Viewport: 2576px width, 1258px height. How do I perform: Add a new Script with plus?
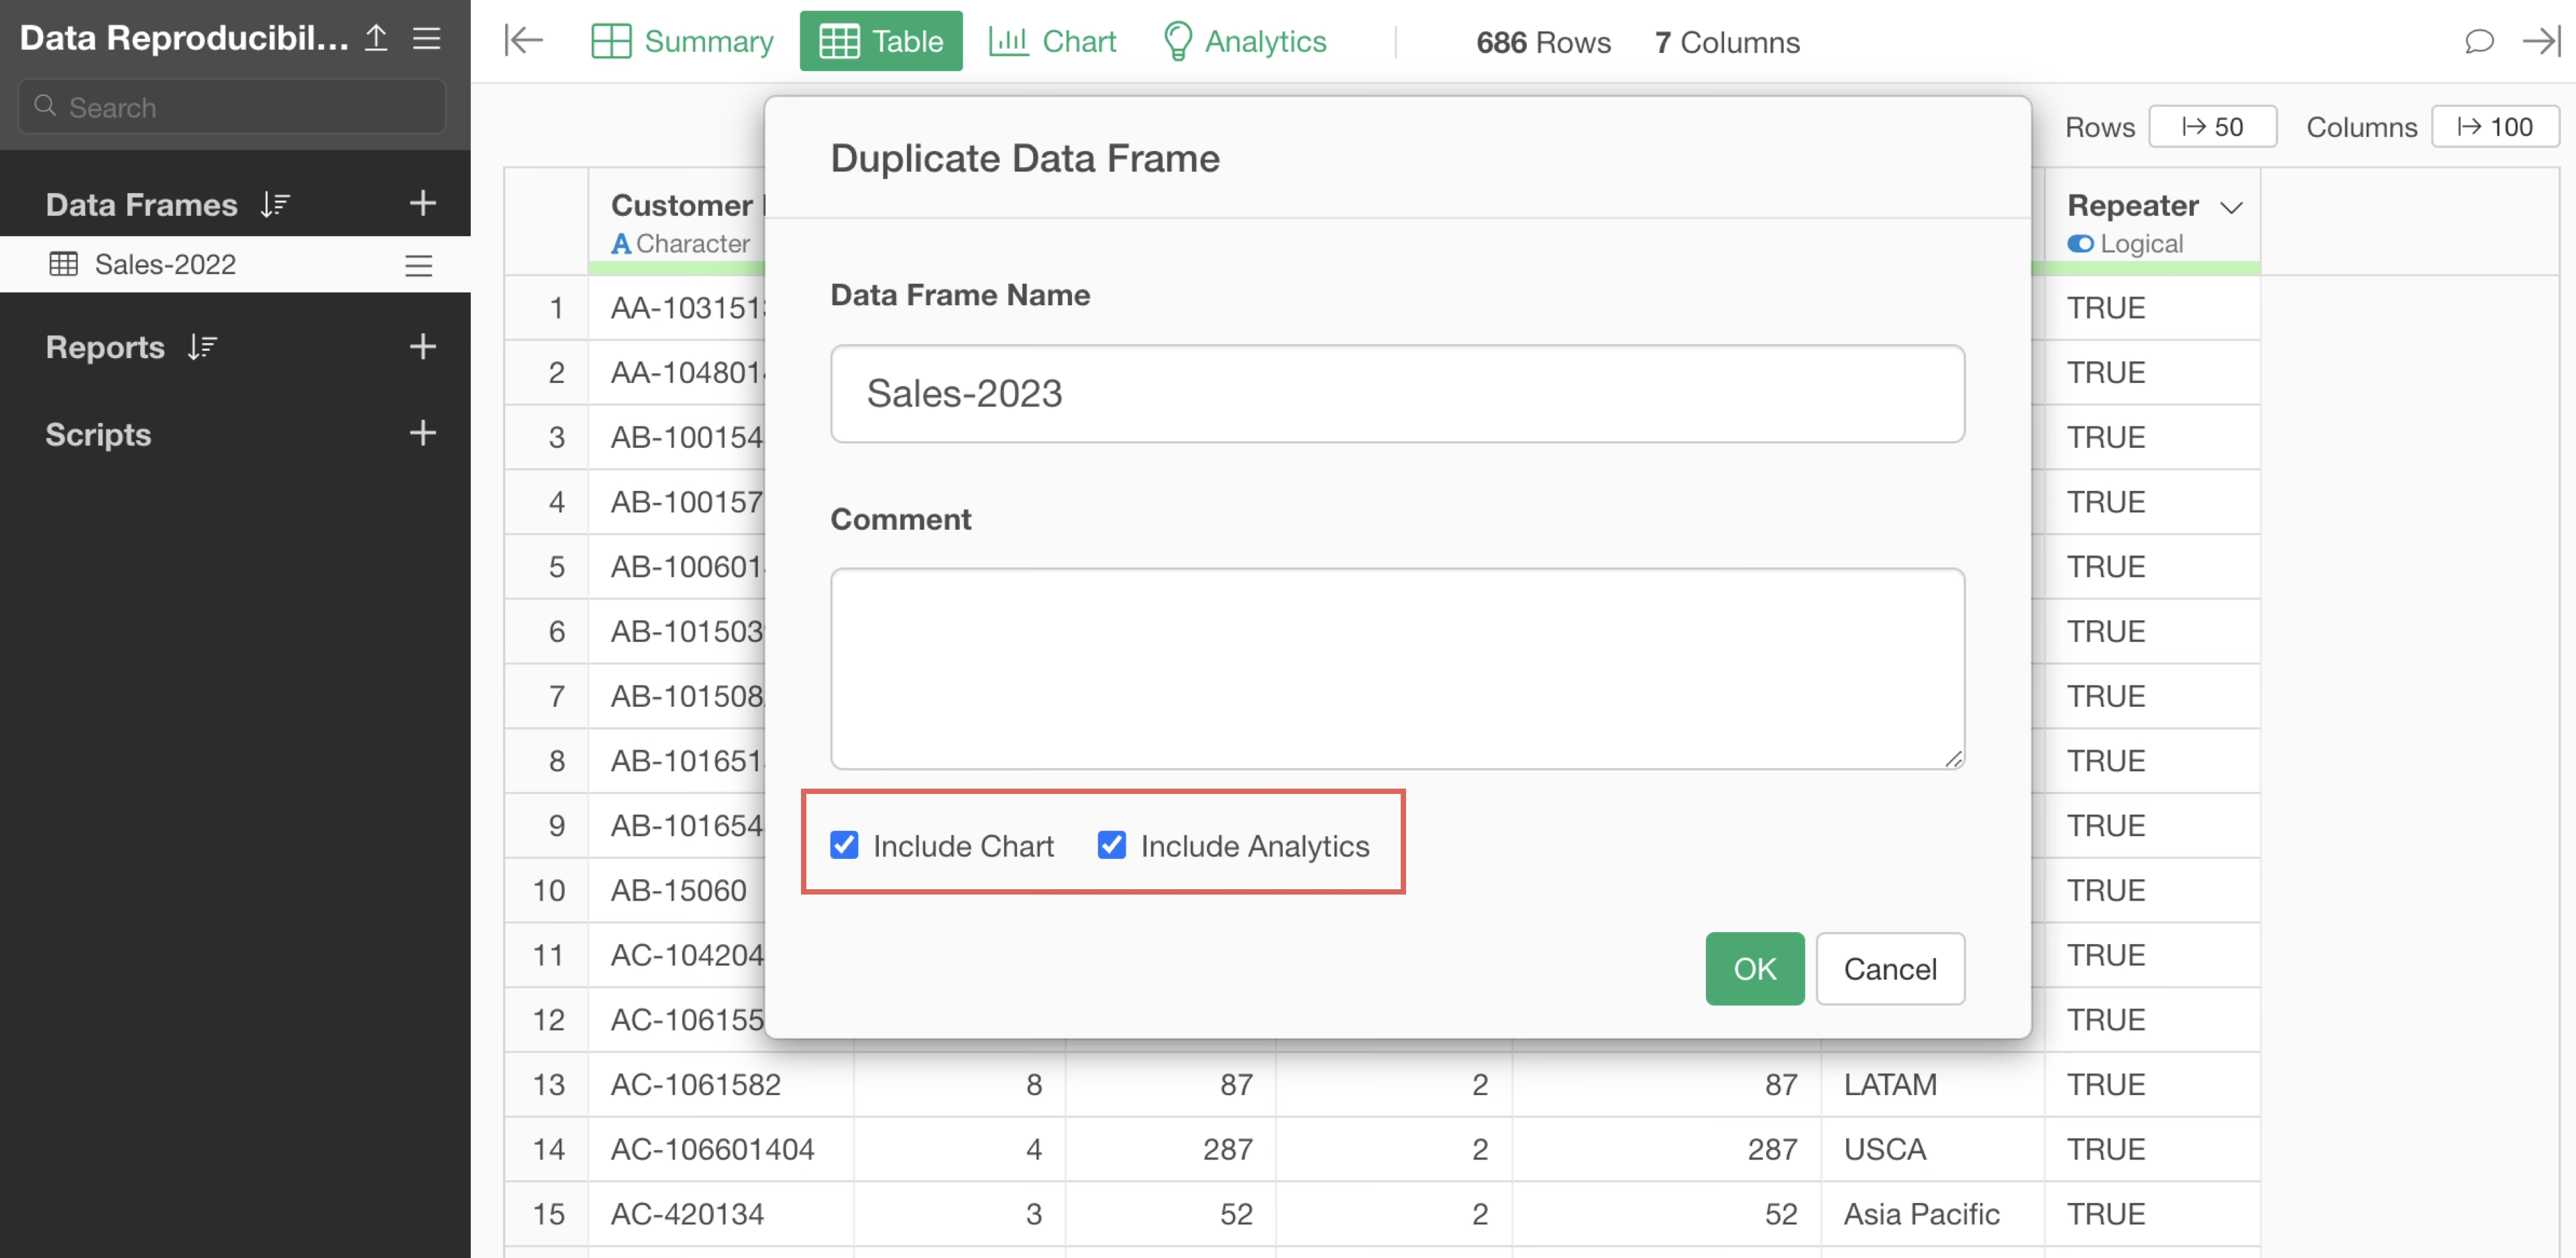pyautogui.click(x=423, y=433)
